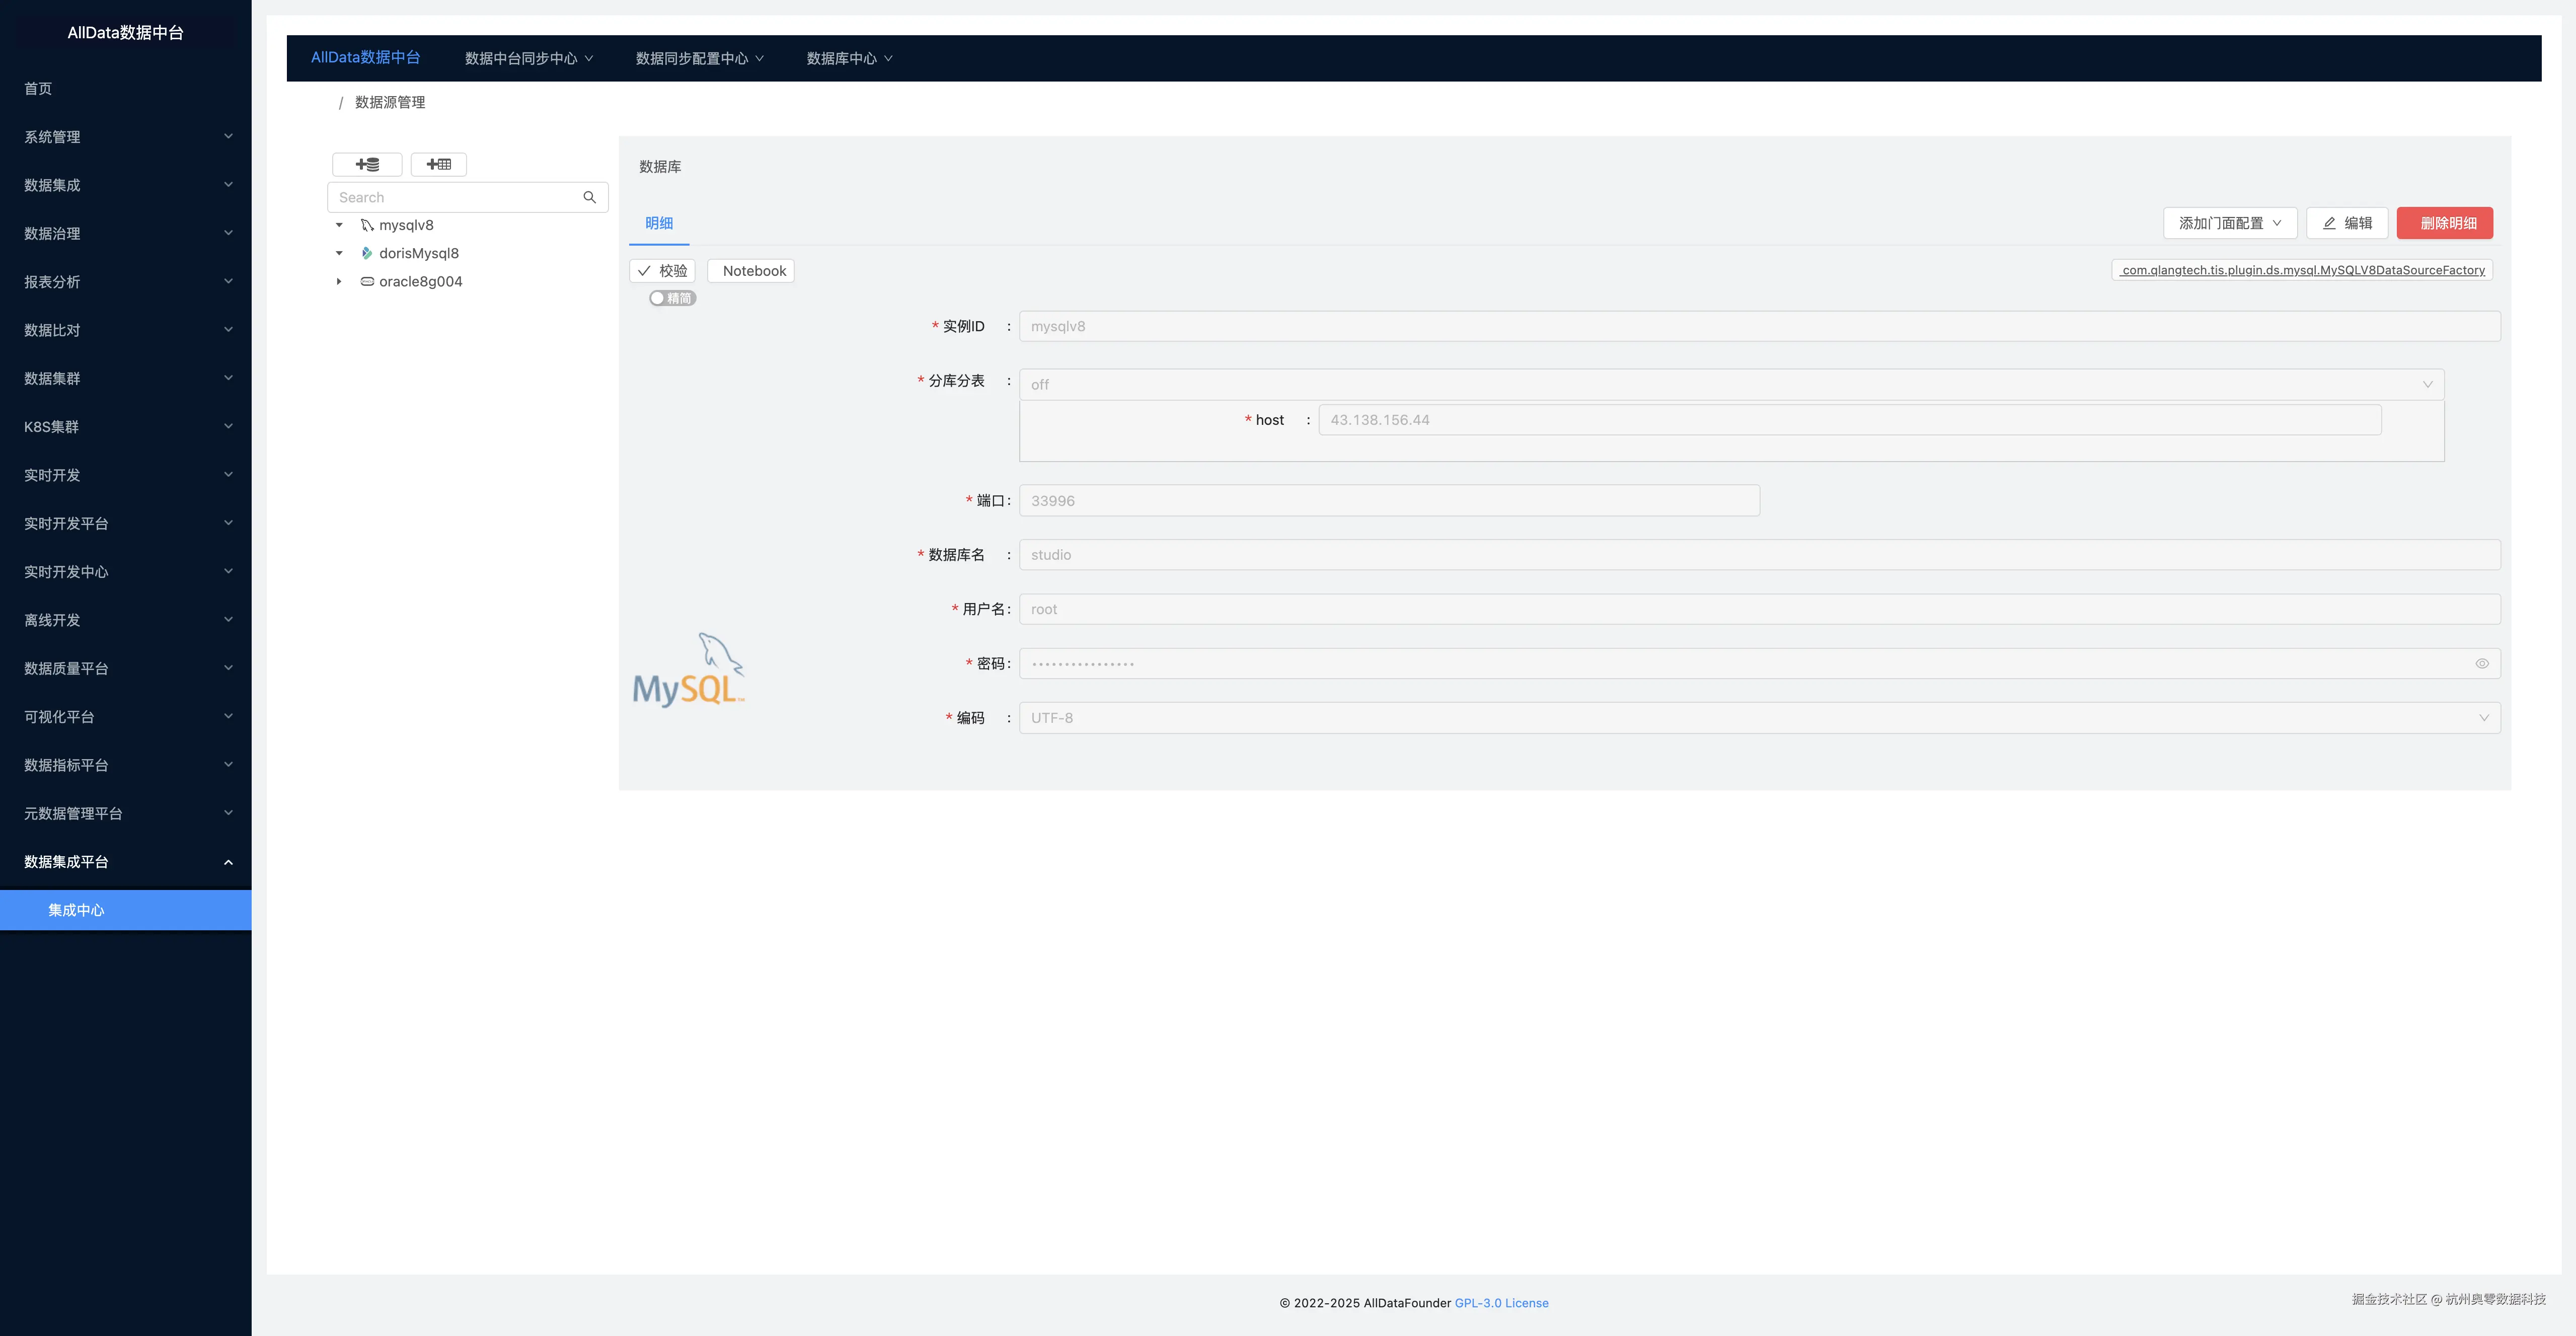2576x1336 pixels.
Task: Reveal password with the eye icon
Action: point(2481,663)
